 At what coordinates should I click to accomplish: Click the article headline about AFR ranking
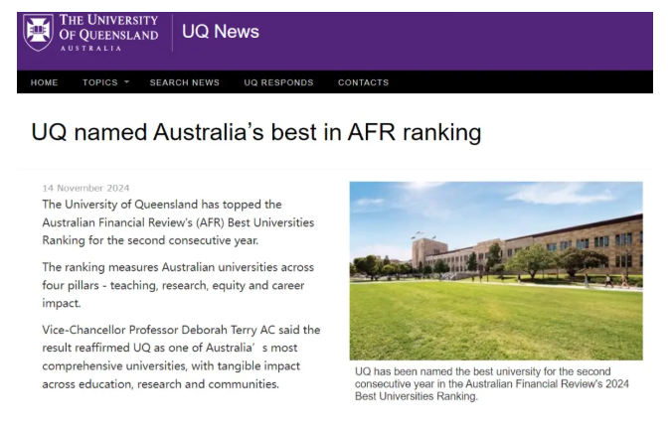(256, 132)
